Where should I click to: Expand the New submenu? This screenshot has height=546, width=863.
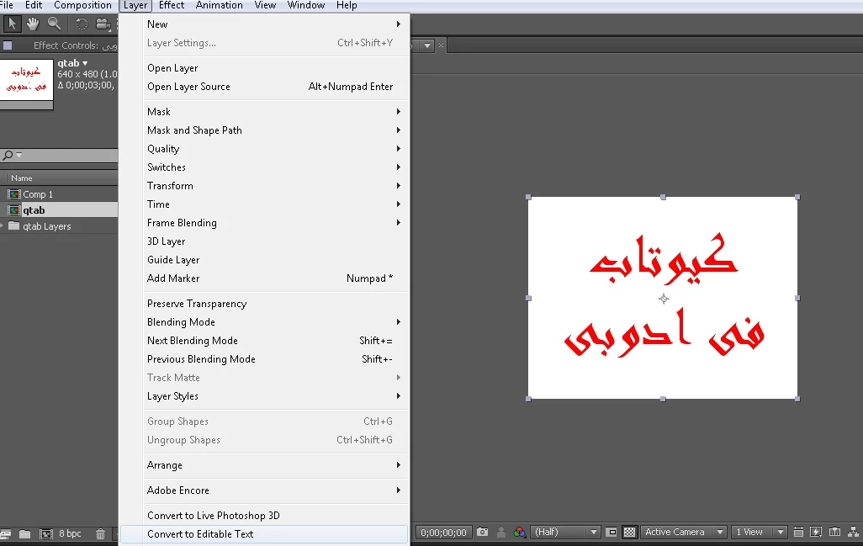(x=275, y=24)
